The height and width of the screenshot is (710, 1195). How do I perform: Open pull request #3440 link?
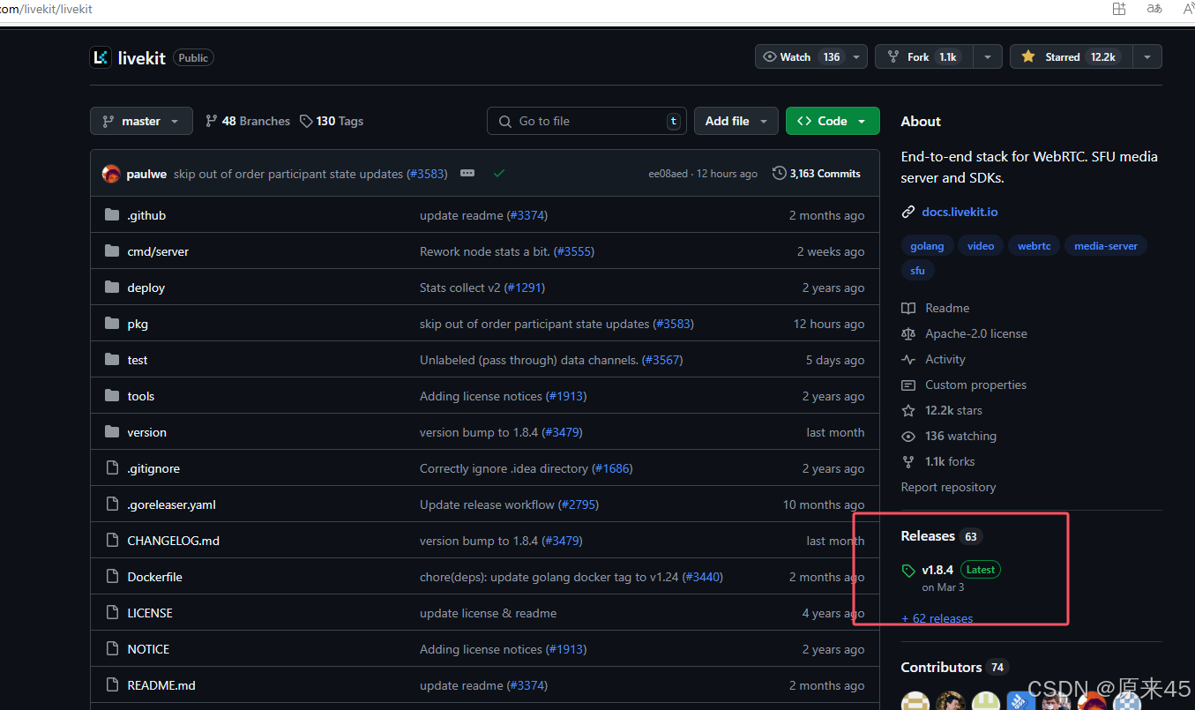pos(703,577)
